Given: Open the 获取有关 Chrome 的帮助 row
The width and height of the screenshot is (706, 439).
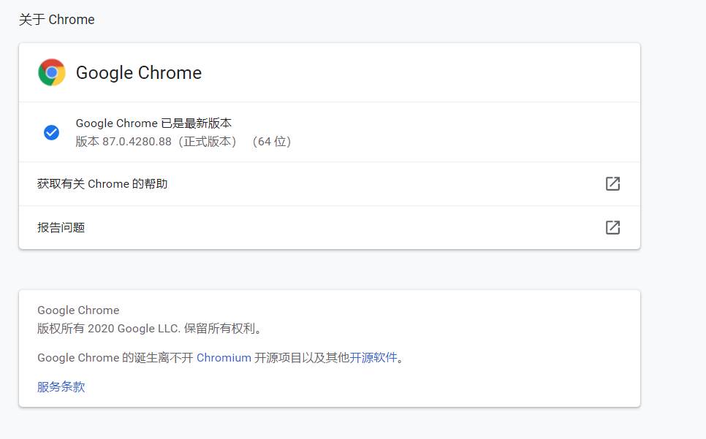Looking at the screenshot, I should click(x=330, y=184).
